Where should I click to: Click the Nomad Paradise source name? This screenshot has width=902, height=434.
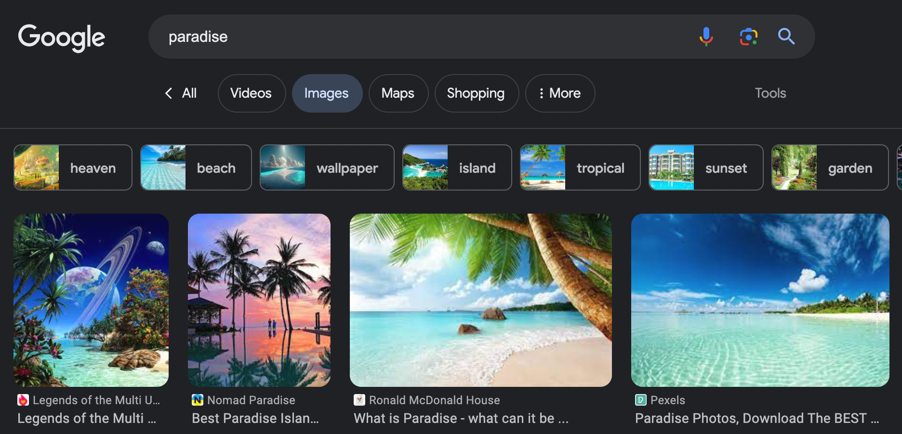[251, 400]
